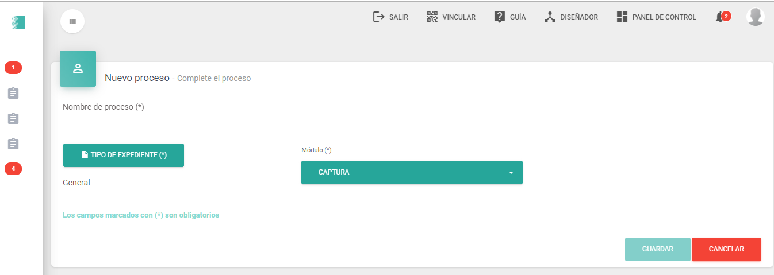774x275 pixels.
Task: Open the Captura module dropdown
Action: 412,172
